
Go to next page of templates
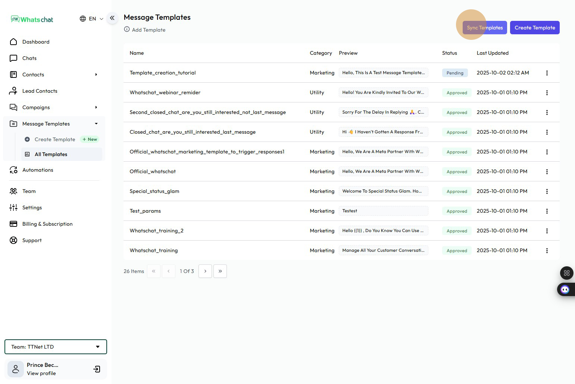click(205, 271)
